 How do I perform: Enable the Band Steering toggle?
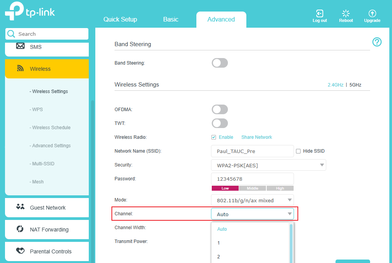pyautogui.click(x=219, y=63)
